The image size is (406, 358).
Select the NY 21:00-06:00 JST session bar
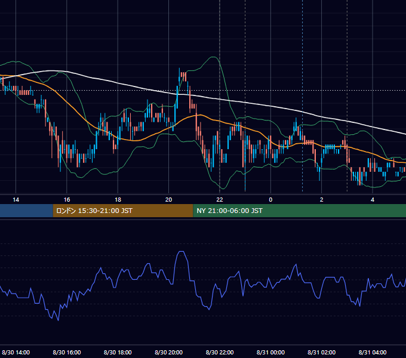point(299,211)
